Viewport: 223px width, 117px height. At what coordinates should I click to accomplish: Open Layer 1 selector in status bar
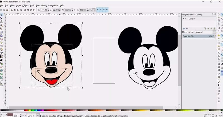pos(33,116)
